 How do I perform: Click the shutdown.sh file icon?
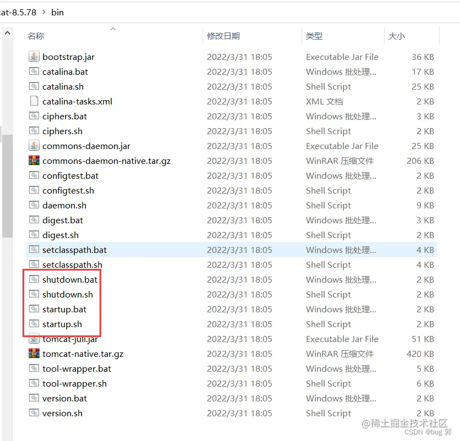click(34, 294)
